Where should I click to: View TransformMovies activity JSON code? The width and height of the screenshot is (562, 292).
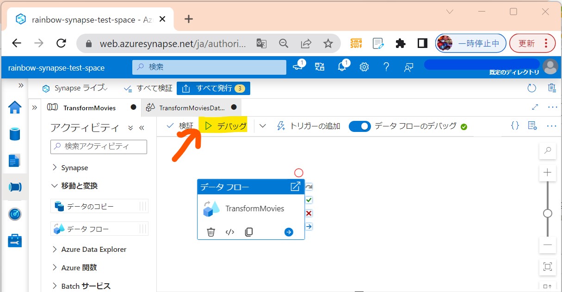click(x=230, y=232)
